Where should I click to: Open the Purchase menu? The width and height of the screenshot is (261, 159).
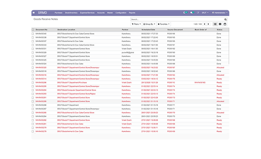click(x=58, y=13)
